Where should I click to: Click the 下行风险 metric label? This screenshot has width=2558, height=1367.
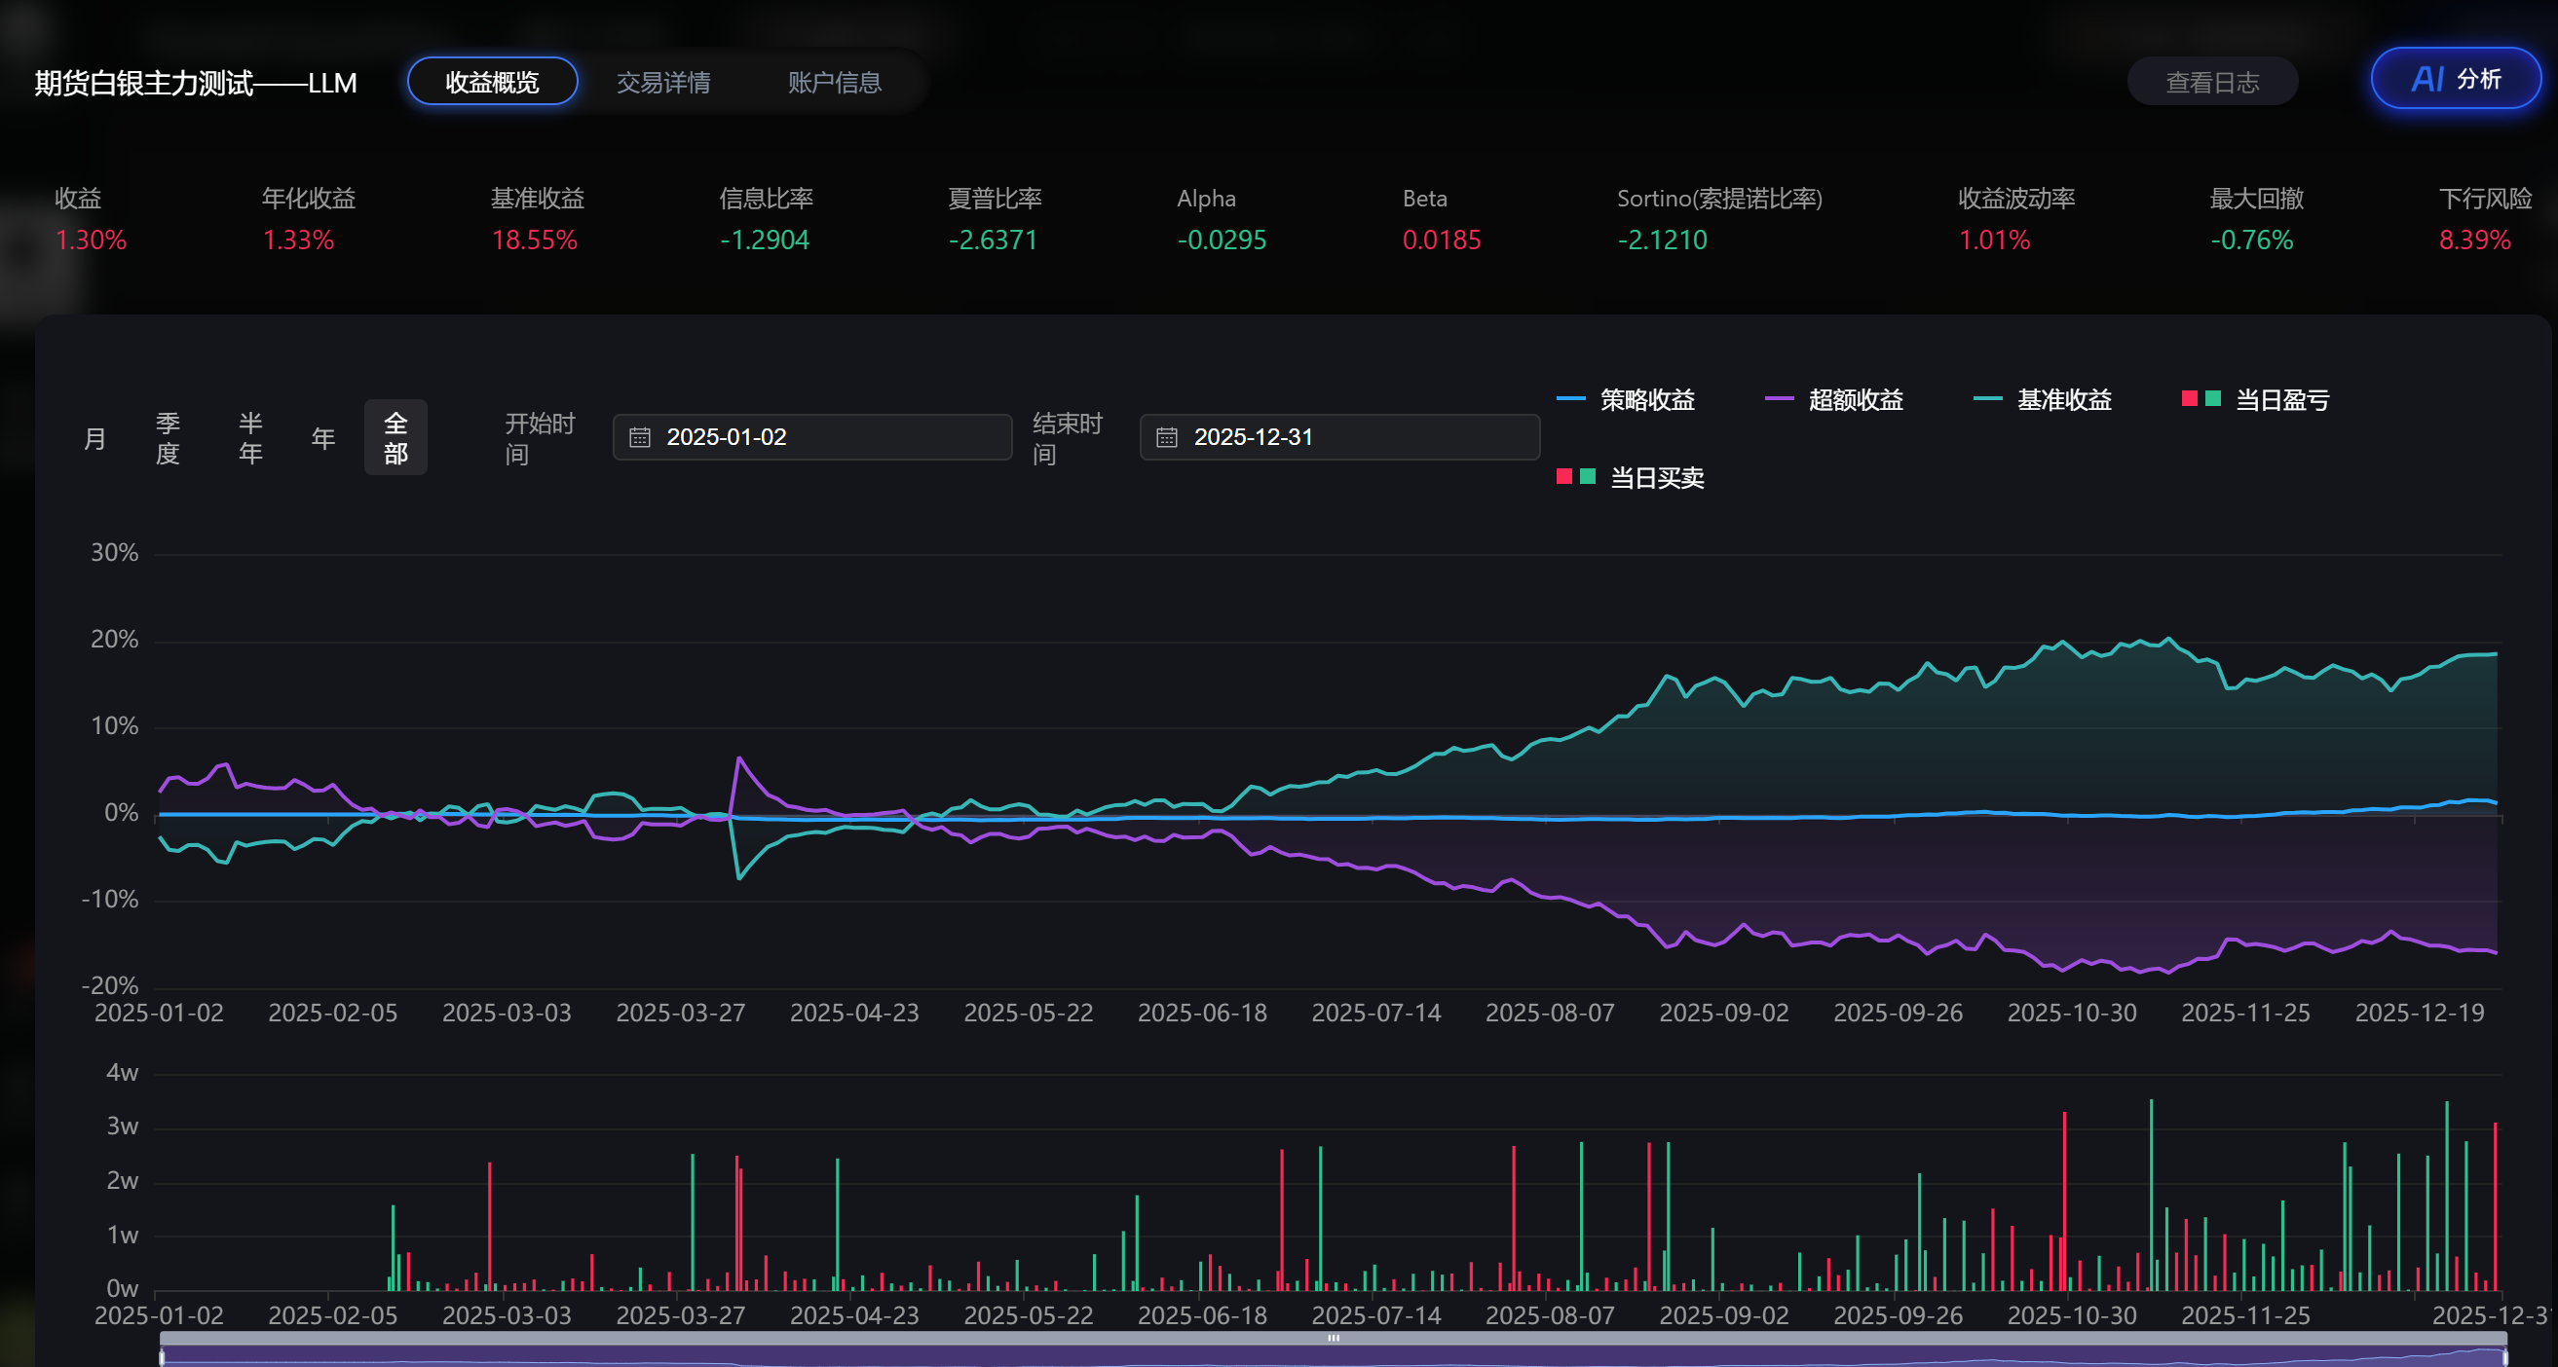[2486, 199]
